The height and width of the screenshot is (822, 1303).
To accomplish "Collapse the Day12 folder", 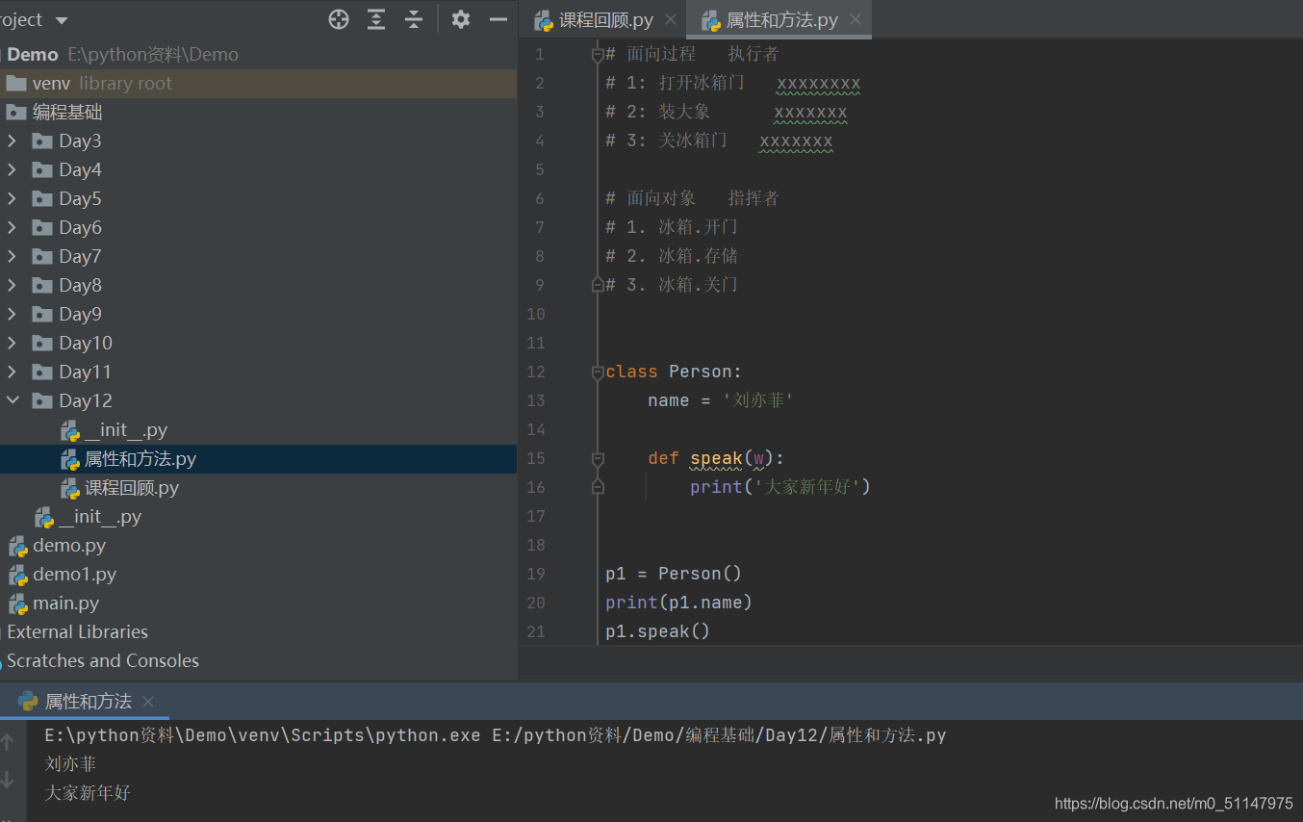I will click(x=12, y=400).
